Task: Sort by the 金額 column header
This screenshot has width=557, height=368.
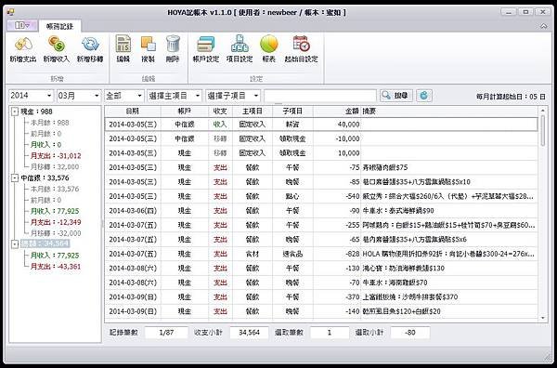Action: click(x=337, y=112)
